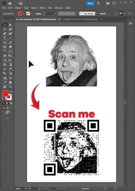
Task: Set paint mode to None
Action: coord(11,103)
